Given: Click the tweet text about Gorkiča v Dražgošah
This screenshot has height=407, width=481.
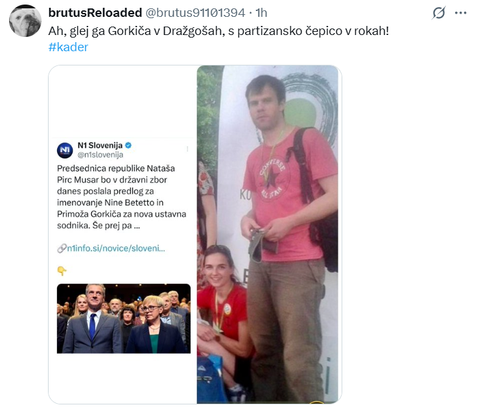Looking at the screenshot, I should pos(218,31).
